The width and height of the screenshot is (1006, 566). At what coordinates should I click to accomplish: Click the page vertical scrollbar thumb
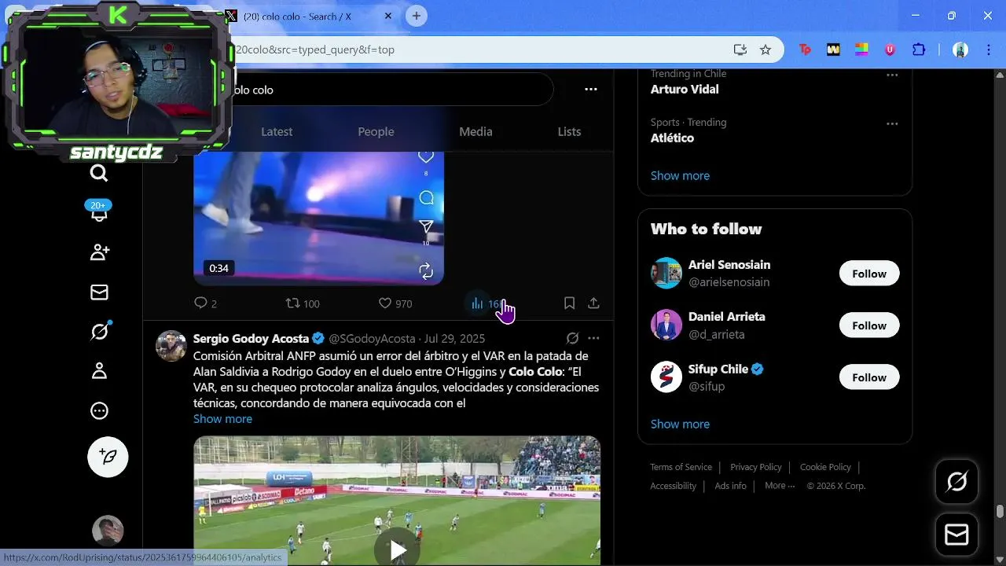coord(1000,512)
